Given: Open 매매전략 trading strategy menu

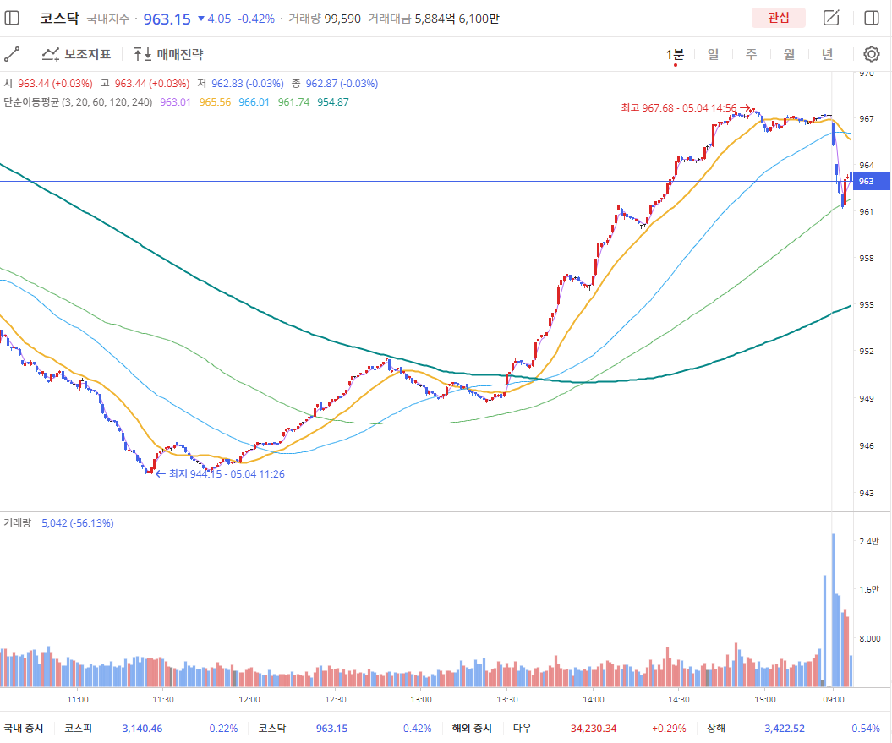Looking at the screenshot, I should point(168,55).
